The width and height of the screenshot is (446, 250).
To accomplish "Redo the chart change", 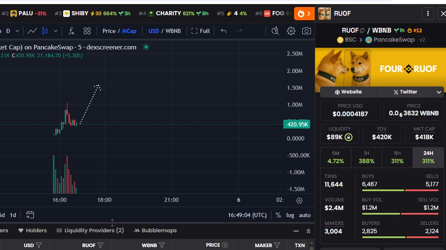I will (239, 31).
